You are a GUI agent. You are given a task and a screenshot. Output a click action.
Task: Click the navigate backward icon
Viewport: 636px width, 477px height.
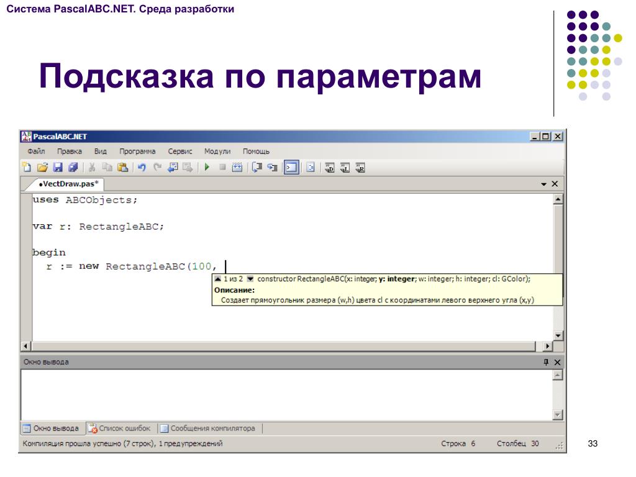click(x=173, y=167)
